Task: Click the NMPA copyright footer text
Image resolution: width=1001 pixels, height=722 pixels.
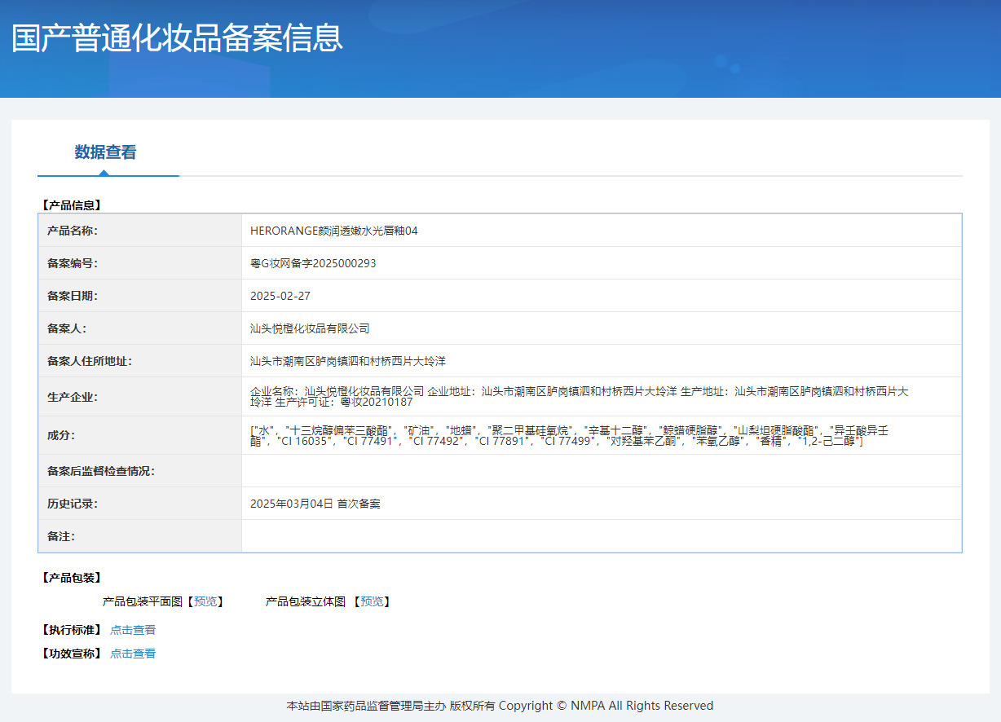Action: 500,706
